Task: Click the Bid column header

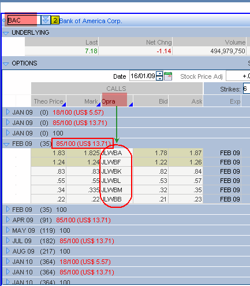Action: point(151,101)
